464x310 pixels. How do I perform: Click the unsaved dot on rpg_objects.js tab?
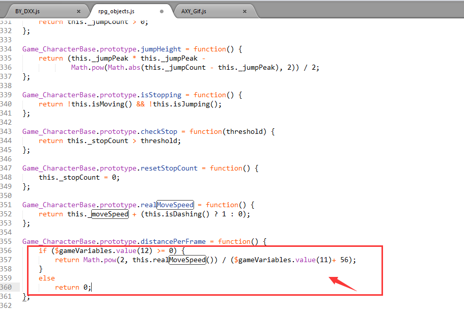161,12
